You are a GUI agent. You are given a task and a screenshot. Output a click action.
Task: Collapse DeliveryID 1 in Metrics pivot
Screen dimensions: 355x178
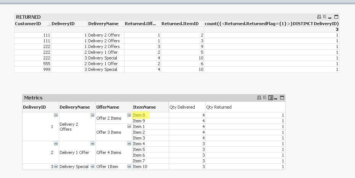(56, 115)
